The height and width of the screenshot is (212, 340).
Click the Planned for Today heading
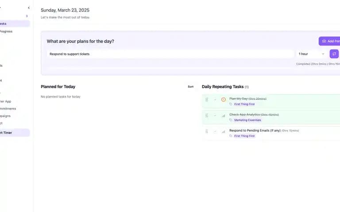pos(58,87)
